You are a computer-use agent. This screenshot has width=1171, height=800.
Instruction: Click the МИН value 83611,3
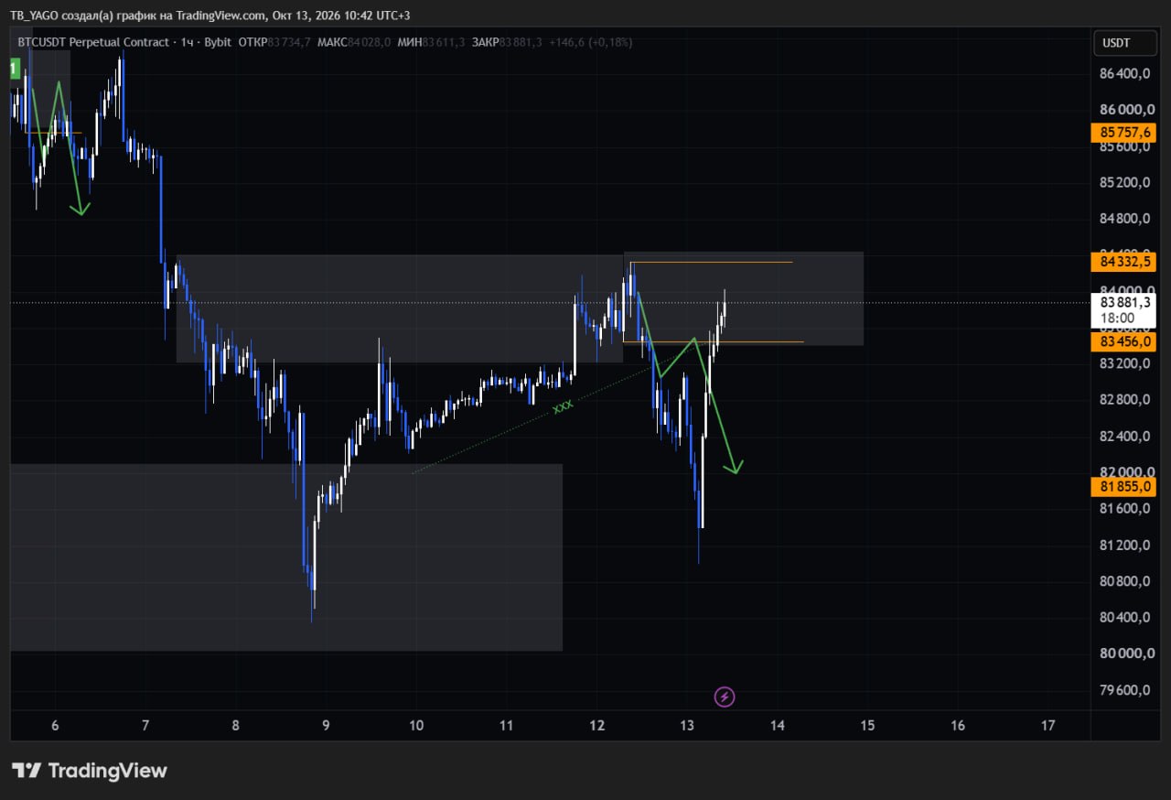[443, 42]
